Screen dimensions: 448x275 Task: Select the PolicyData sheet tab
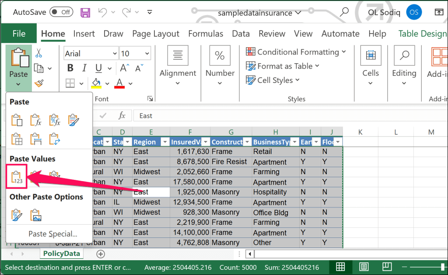point(61,254)
